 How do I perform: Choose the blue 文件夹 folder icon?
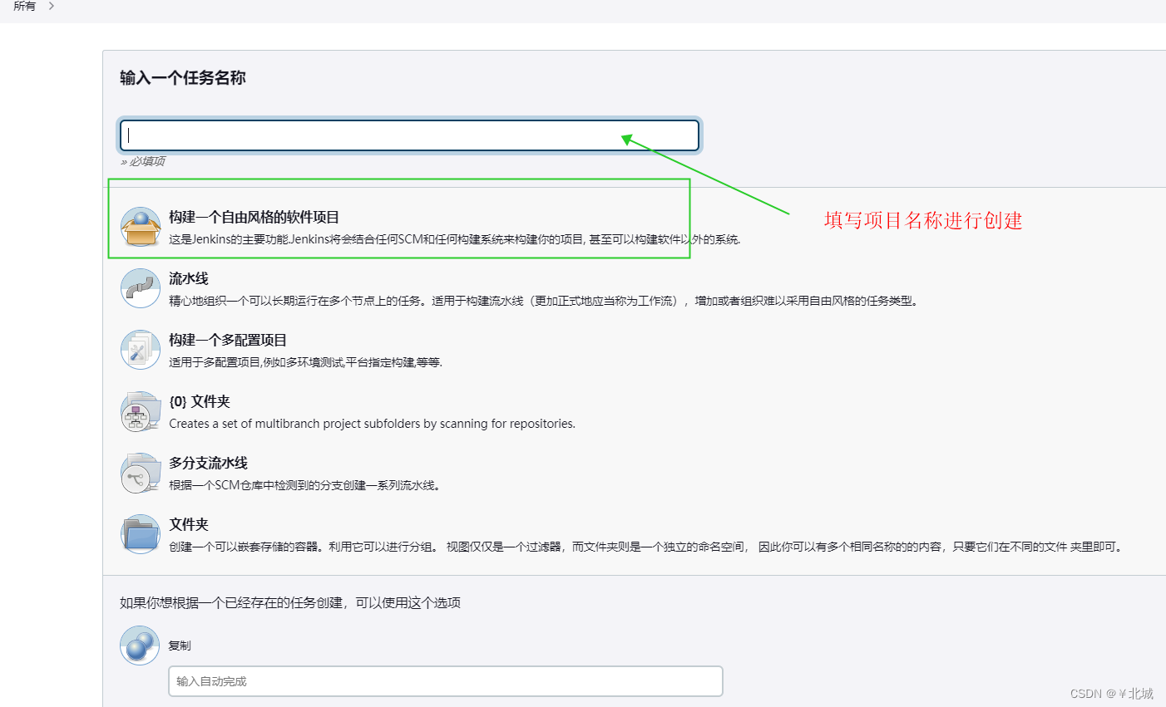[141, 534]
